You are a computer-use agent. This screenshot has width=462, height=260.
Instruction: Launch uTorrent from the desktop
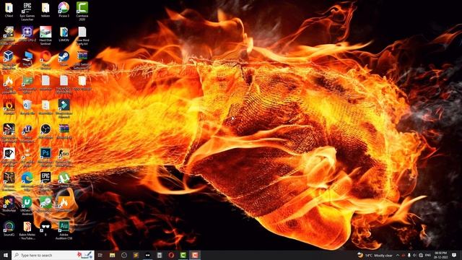coord(64,180)
